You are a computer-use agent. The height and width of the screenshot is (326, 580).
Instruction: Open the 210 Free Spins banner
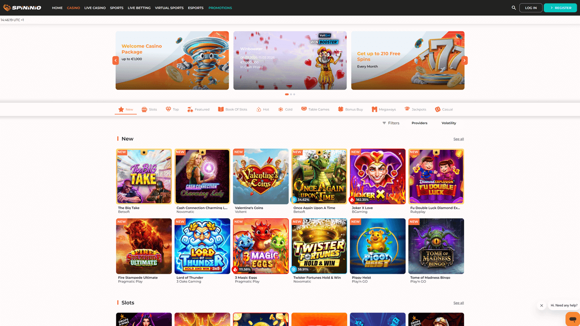(408, 60)
